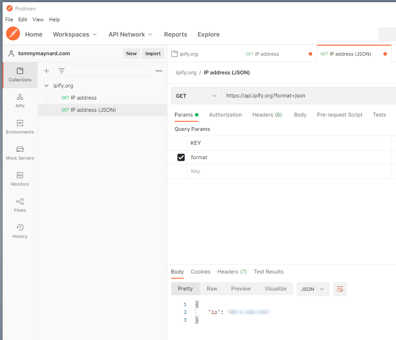
Task: Click unsaved dot on IP address tab
Action: pyautogui.click(x=310, y=54)
